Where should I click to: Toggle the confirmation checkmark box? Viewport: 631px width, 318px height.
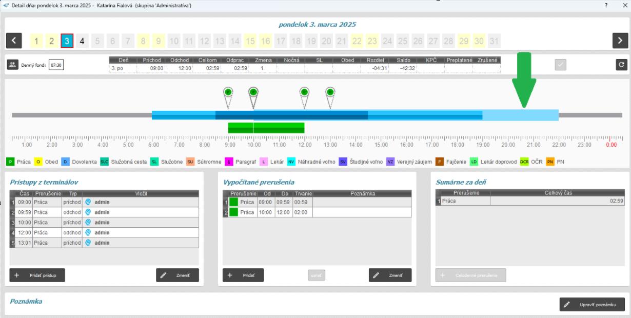(x=561, y=64)
